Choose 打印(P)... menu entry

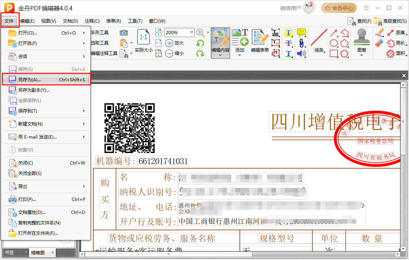pyautogui.click(x=46, y=199)
